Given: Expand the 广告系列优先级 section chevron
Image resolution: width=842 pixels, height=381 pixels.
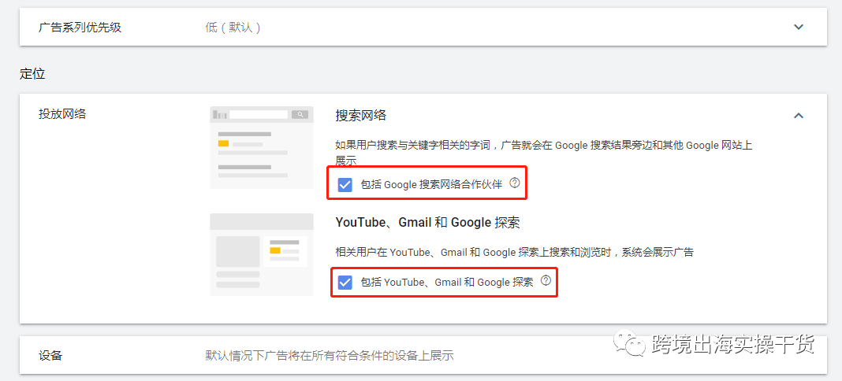Looking at the screenshot, I should (799, 27).
